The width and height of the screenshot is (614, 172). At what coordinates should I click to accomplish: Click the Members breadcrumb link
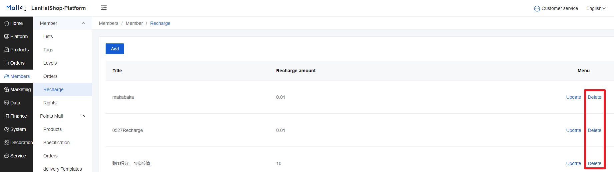point(109,23)
